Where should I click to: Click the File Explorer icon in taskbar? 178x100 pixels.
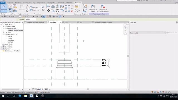point(26,96)
